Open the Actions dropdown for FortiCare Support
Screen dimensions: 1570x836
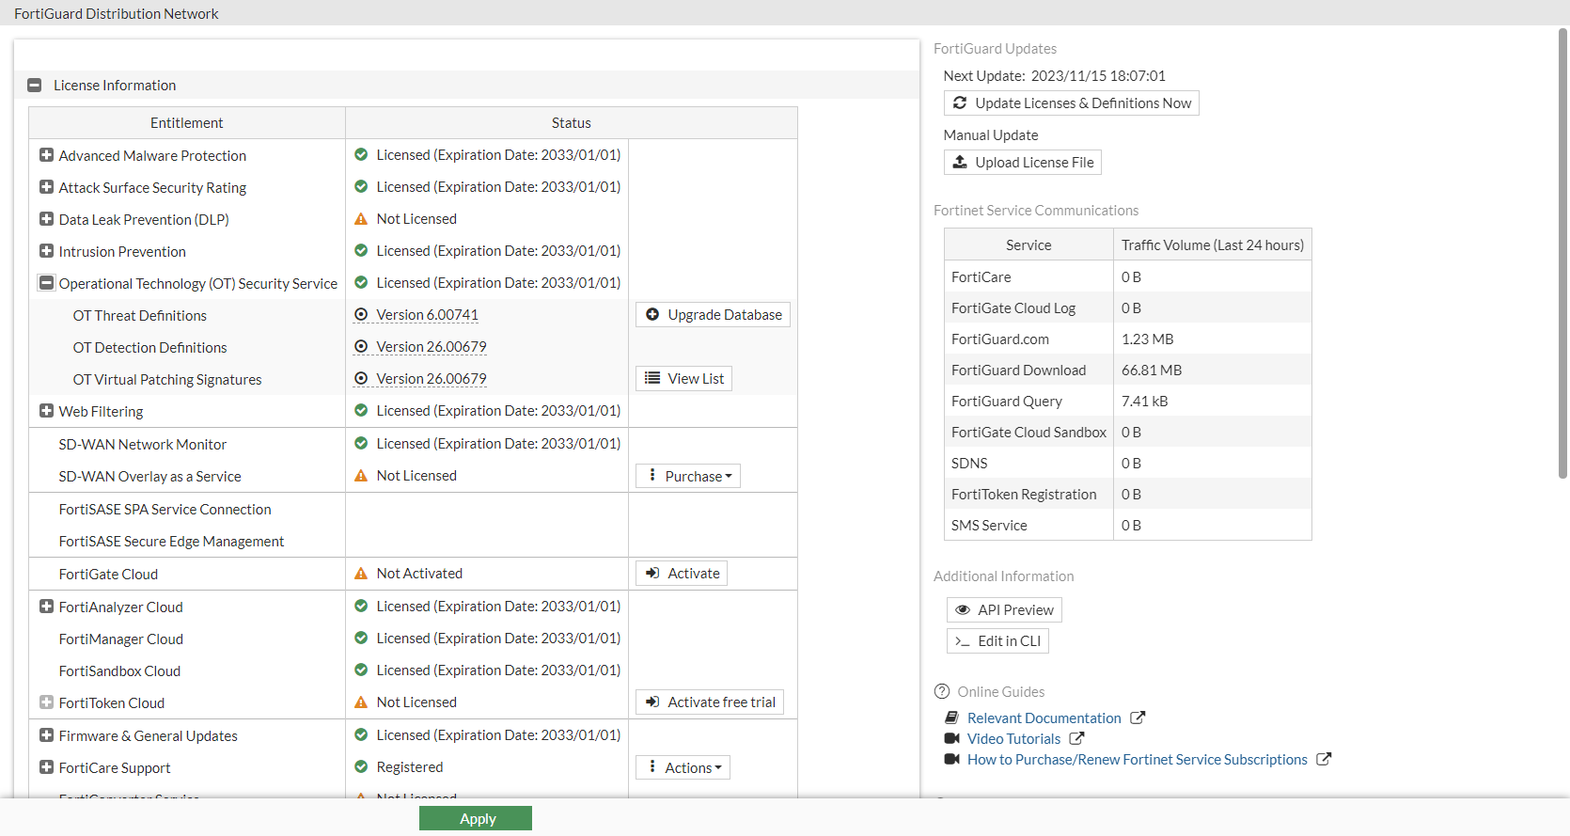point(683,767)
